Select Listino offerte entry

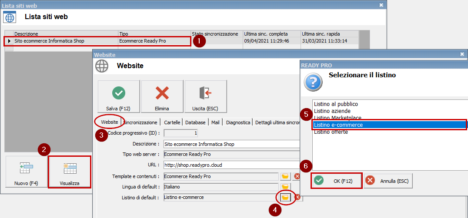tap(390, 132)
